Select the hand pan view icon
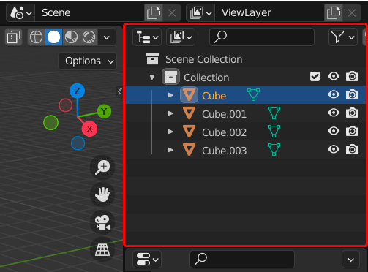Image resolution: width=368 pixels, height=272 pixels. pos(102,194)
